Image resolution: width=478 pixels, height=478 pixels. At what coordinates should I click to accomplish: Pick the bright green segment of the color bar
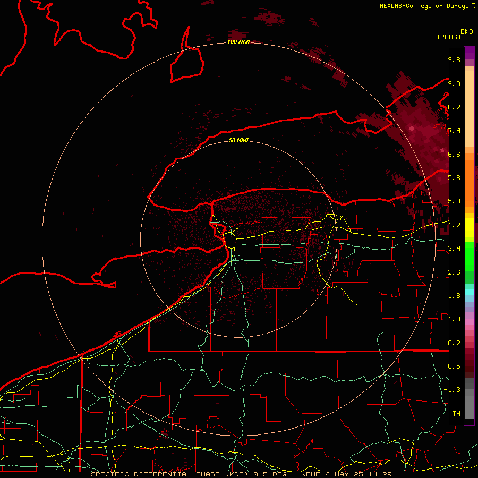469,256
